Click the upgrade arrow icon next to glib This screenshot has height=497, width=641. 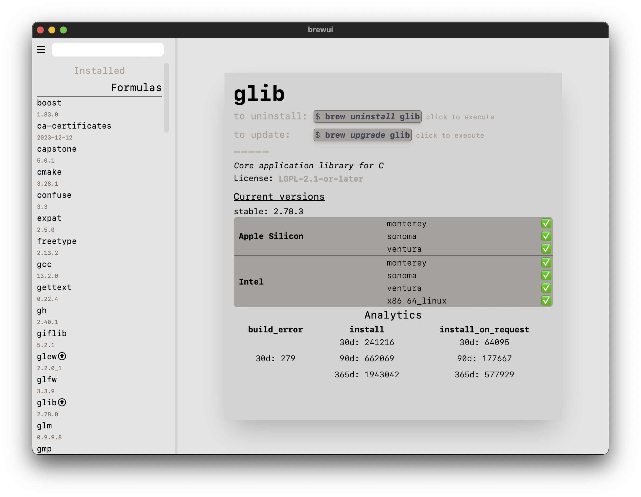coord(62,402)
